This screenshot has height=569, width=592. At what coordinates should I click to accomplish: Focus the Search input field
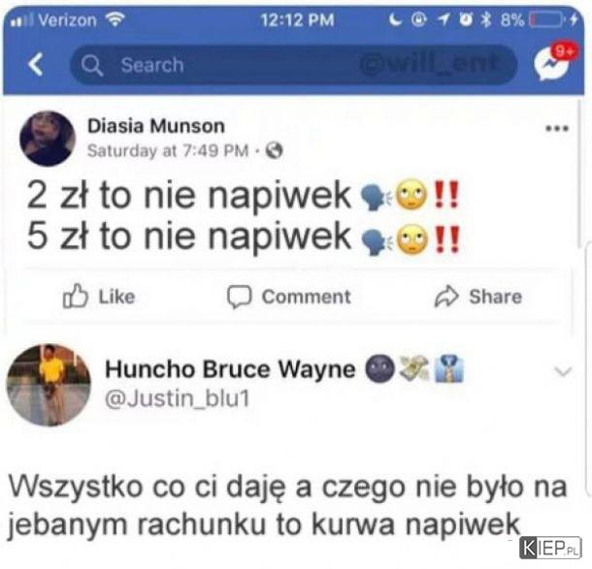coord(293,65)
